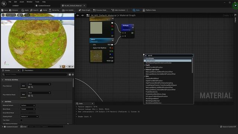Image resolution: width=238 pixels, height=134 pixels.
Task: Click the Unreal Engine logo icon
Action: click(x=4, y=3)
